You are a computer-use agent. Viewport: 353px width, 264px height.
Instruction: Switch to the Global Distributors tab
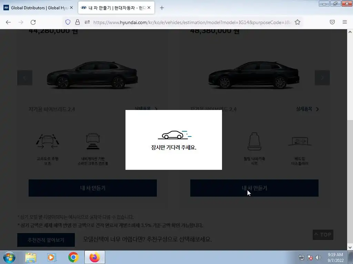click(x=38, y=8)
